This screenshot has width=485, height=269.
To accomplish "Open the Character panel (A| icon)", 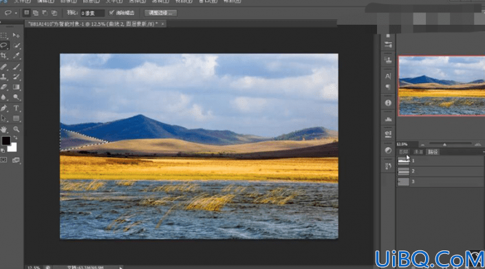I will pos(388,76).
